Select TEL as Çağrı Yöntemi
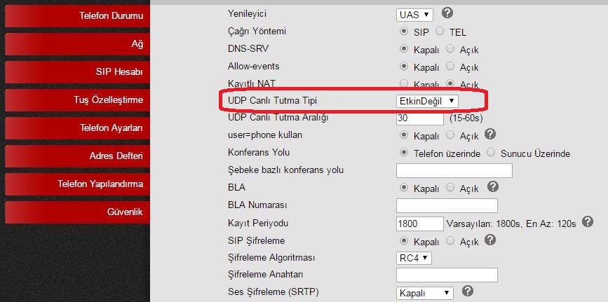 pyautogui.click(x=440, y=32)
